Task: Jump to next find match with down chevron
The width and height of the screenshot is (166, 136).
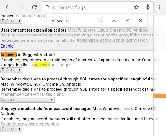Action: click(127, 20)
